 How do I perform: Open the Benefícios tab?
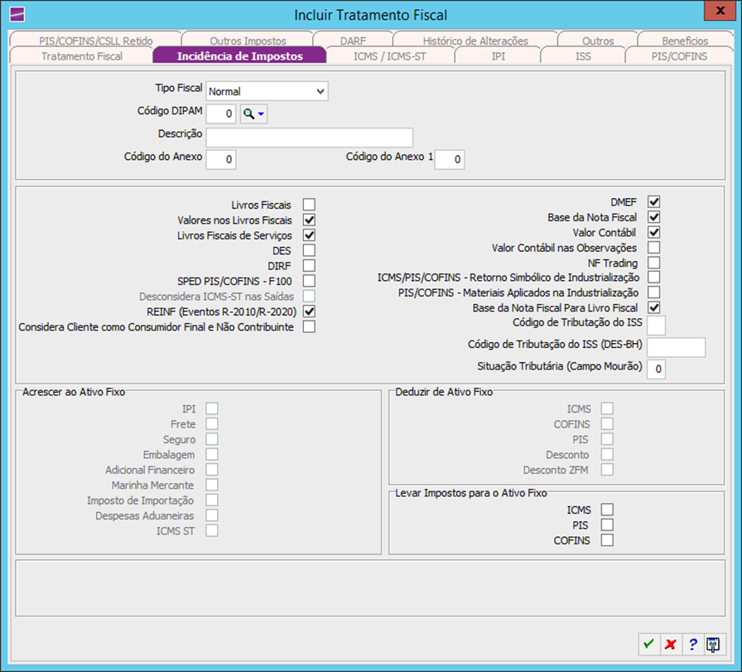coord(685,41)
